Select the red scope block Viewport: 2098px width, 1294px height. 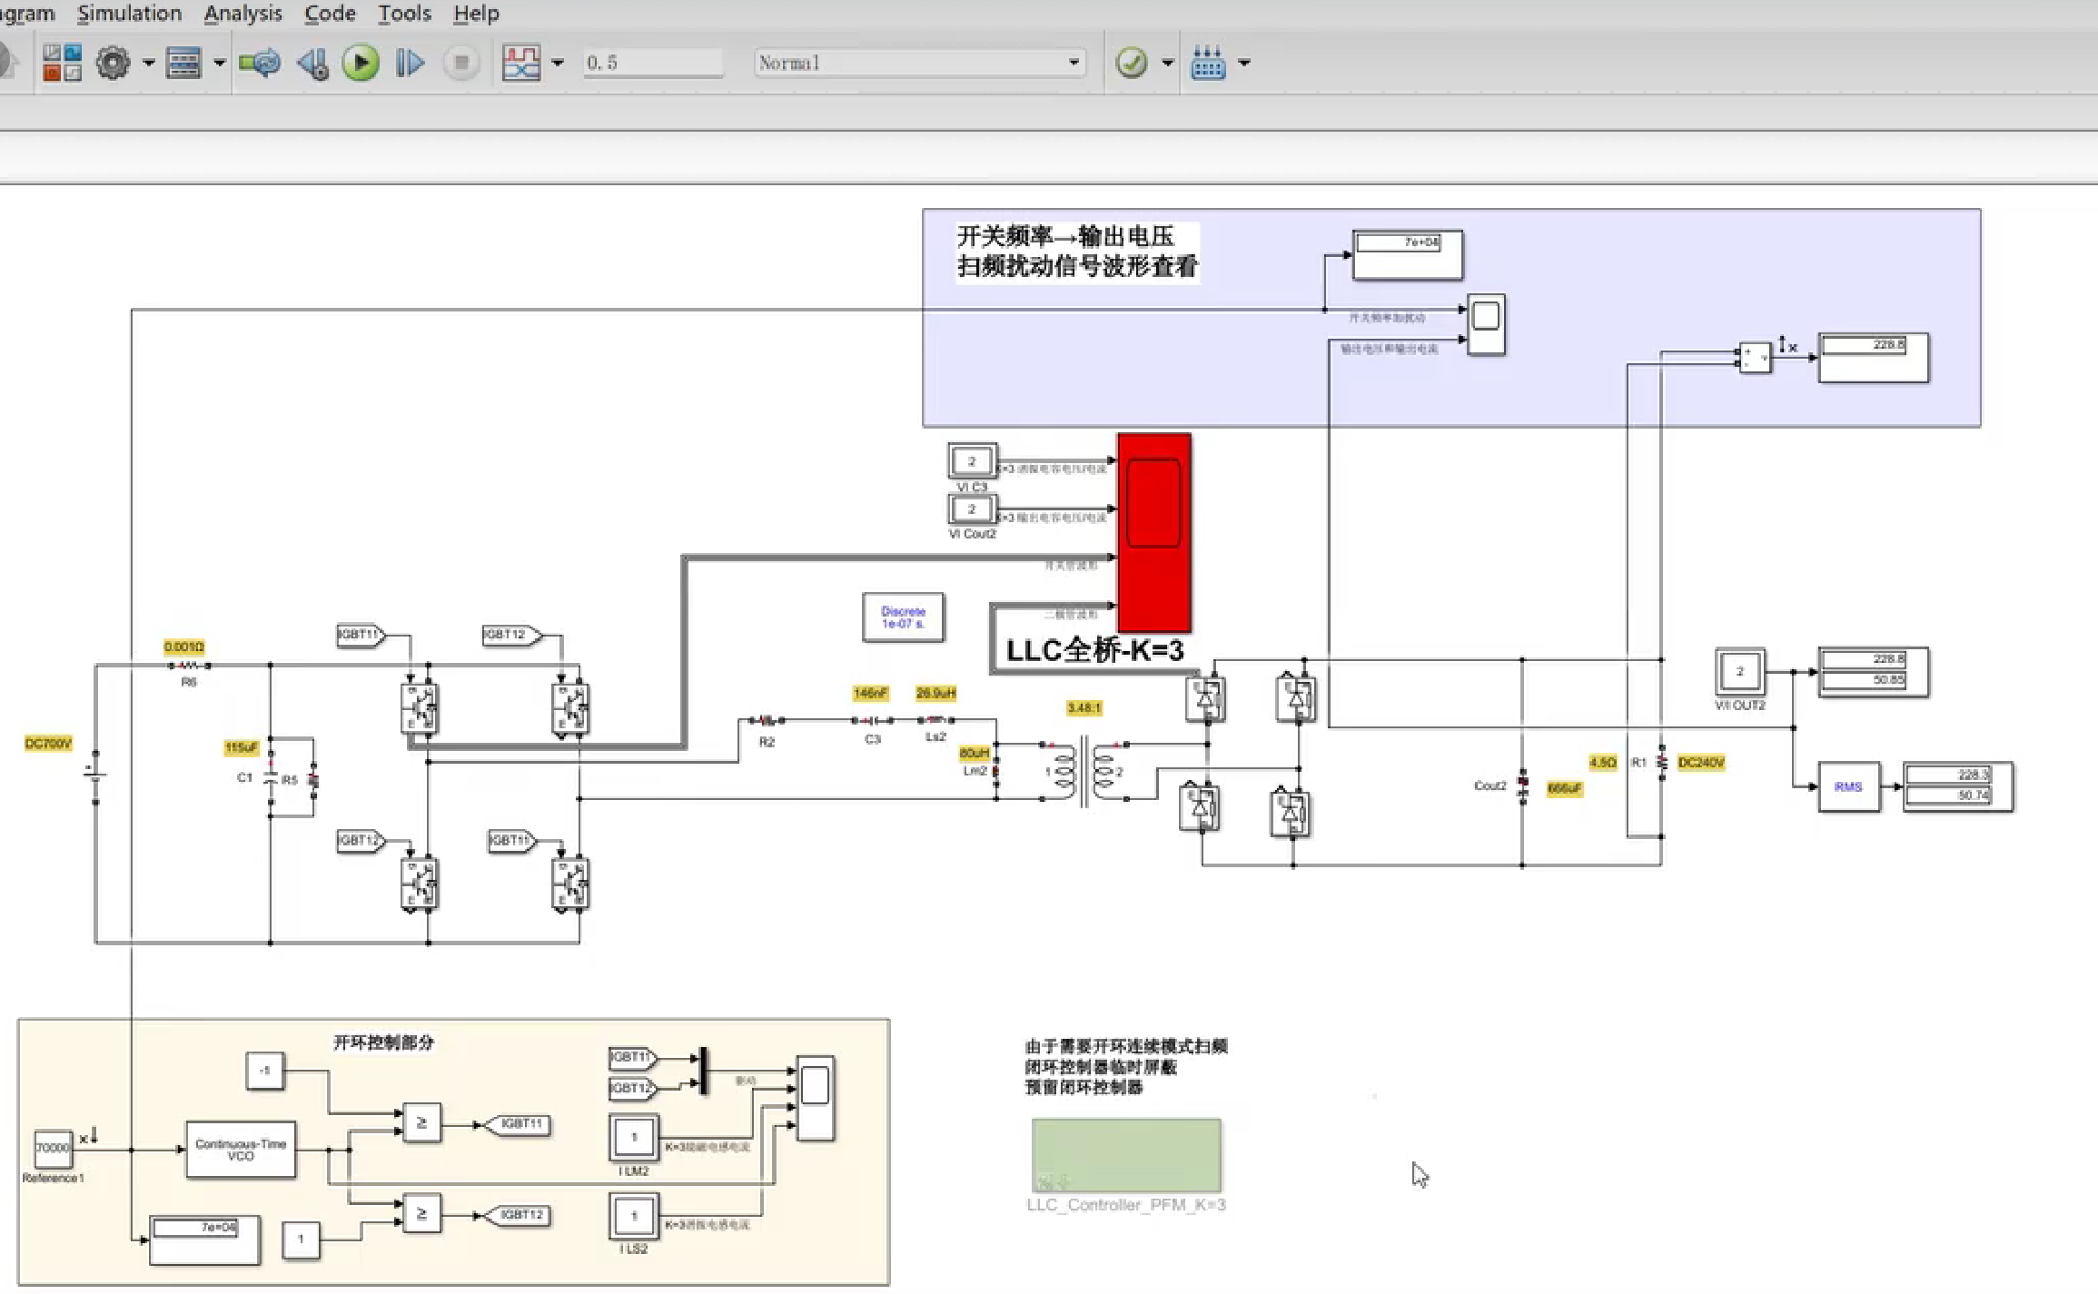point(1153,532)
